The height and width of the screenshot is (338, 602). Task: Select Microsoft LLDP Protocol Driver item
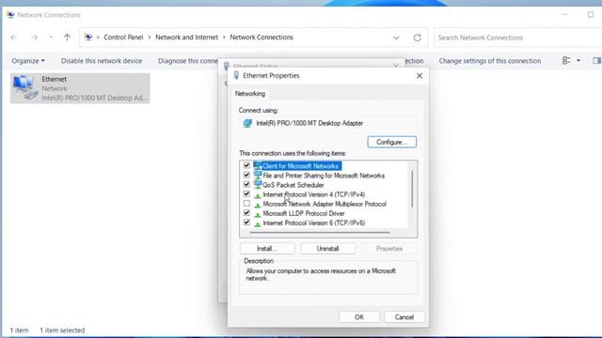click(304, 213)
